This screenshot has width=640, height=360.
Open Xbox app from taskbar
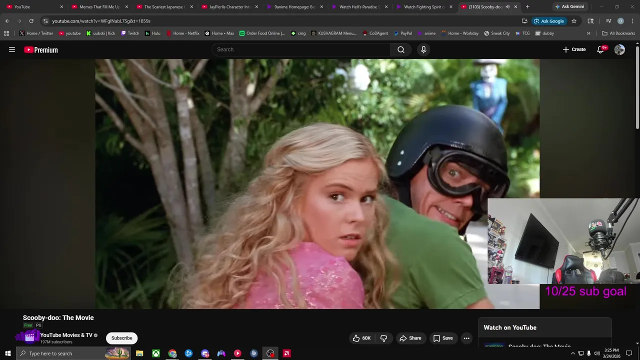156,353
